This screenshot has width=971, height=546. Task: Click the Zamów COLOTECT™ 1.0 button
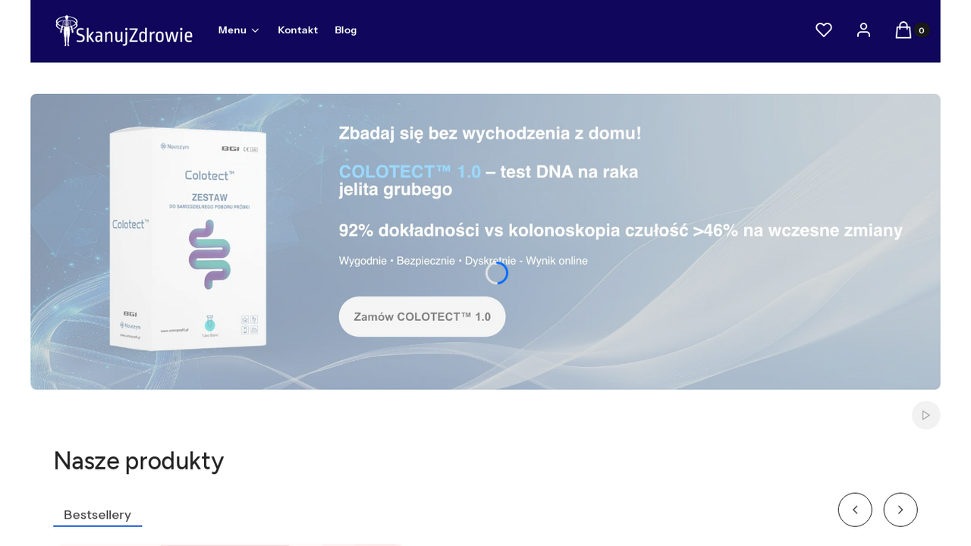tap(422, 317)
